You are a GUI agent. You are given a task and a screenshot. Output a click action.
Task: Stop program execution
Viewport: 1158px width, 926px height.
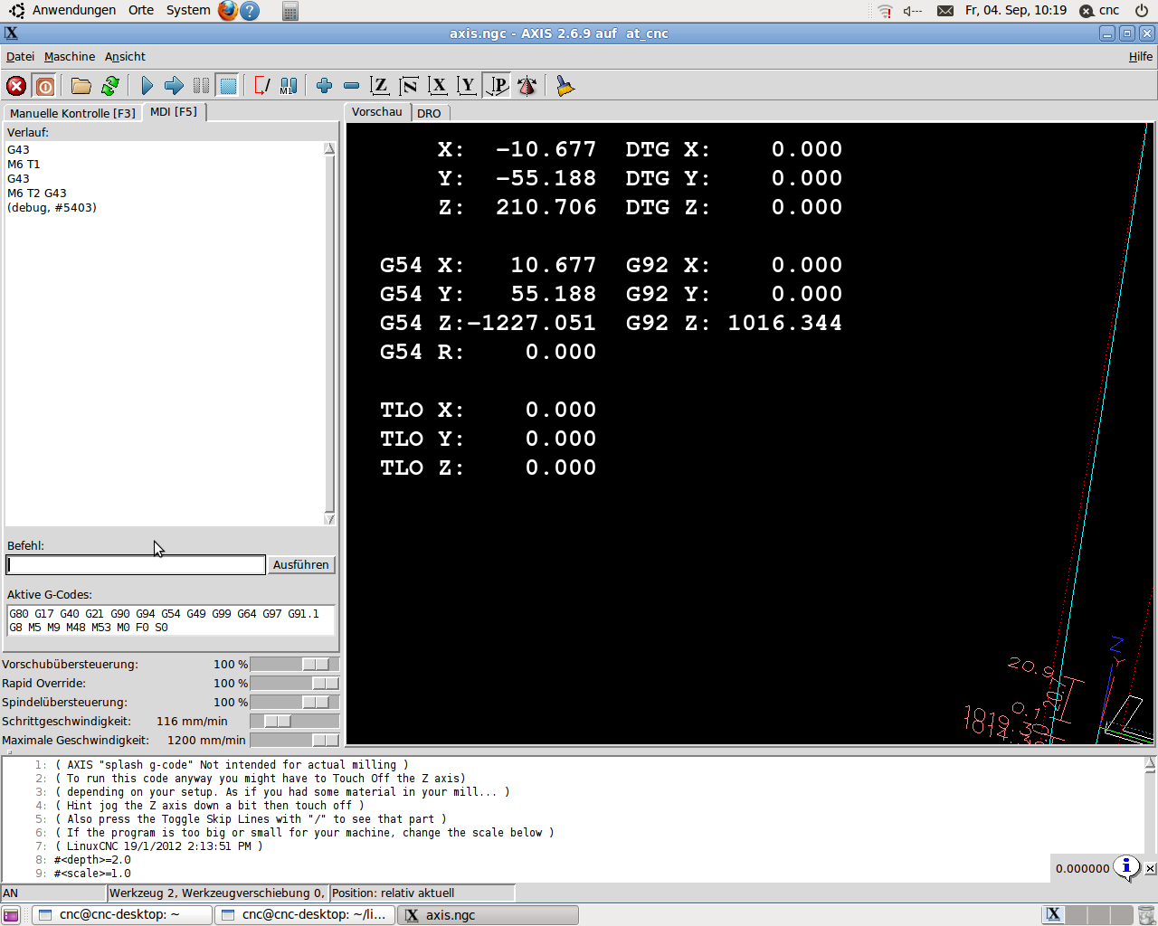click(x=228, y=86)
